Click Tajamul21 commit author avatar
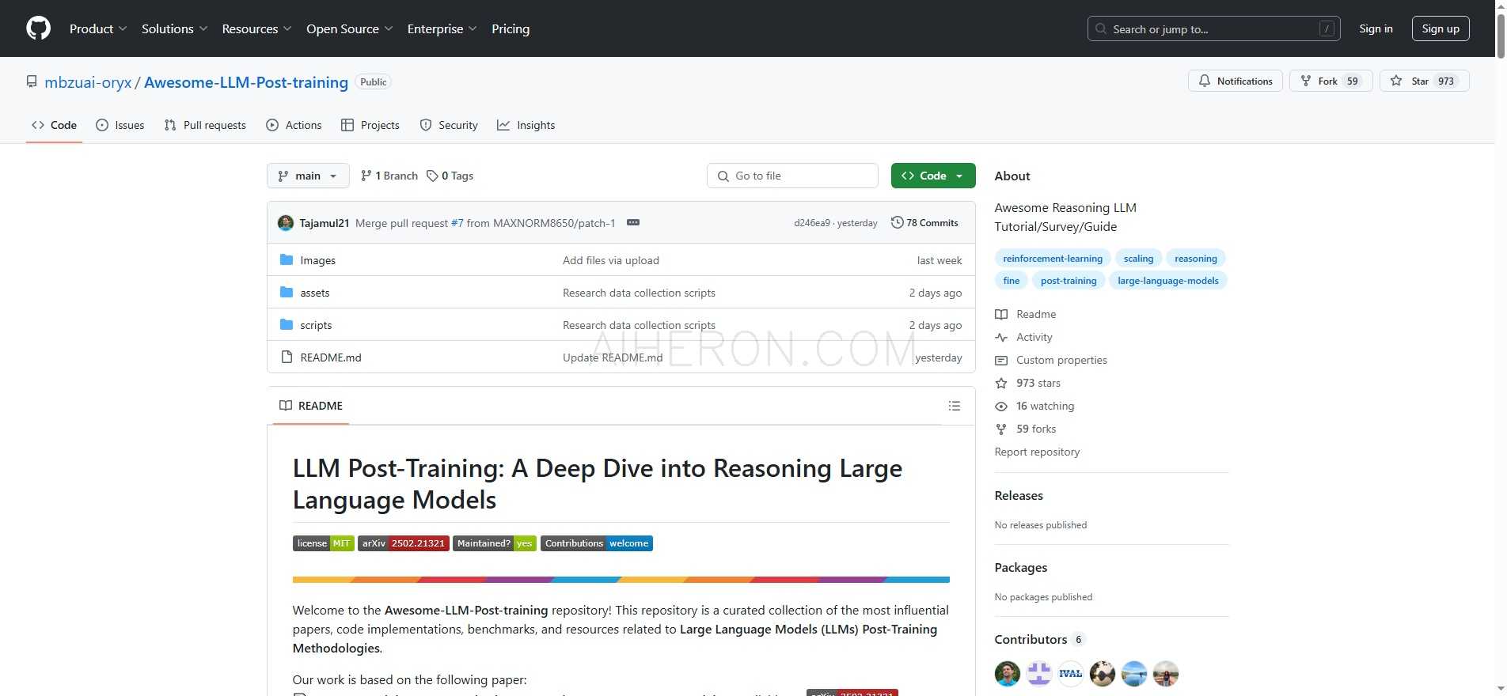 (286, 223)
